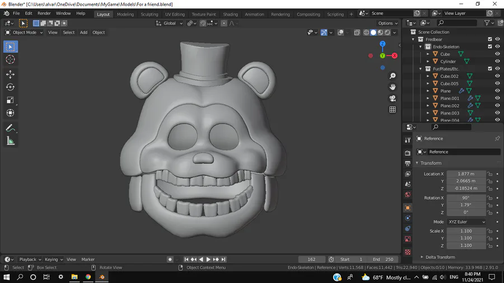The width and height of the screenshot is (504, 283).
Task: Hide Plane.001 in the viewport
Action: 497,98
